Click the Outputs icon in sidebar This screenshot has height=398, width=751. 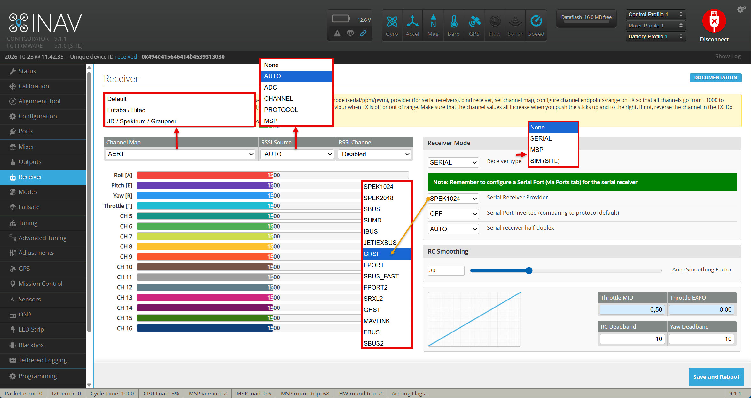point(12,162)
